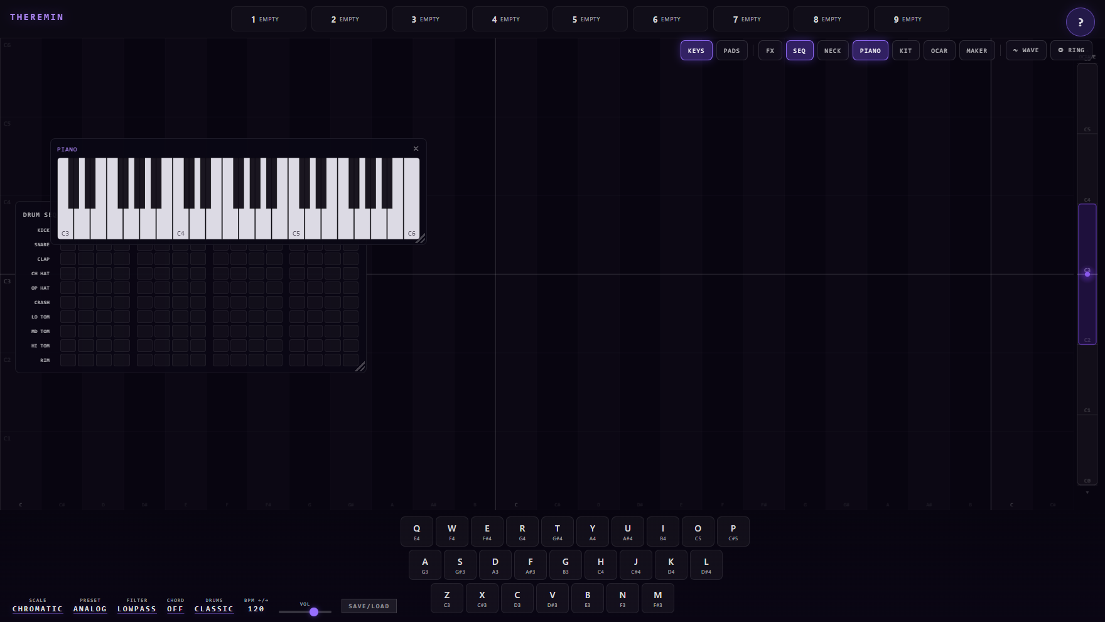Trigger the O key pad for C5
The height and width of the screenshot is (622, 1105).
698,532
